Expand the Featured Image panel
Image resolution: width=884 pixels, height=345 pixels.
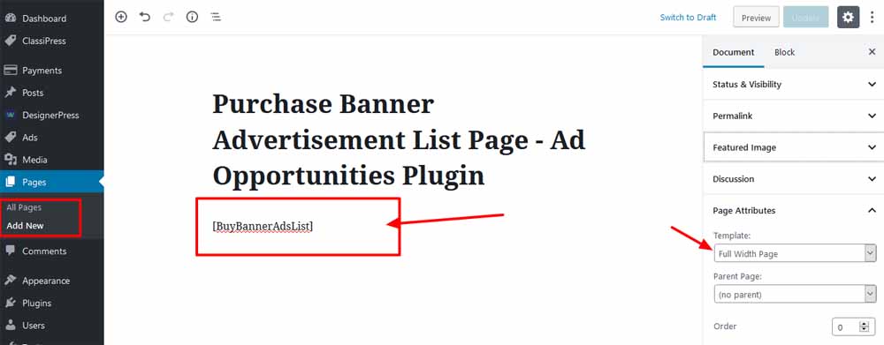[793, 147]
